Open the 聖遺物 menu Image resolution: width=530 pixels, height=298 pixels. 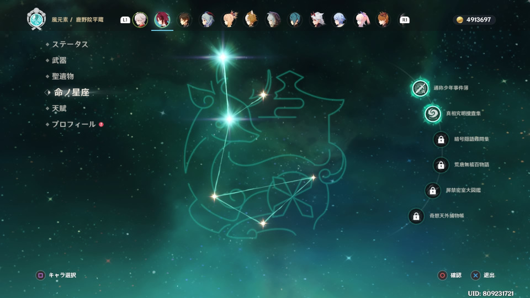pyautogui.click(x=63, y=76)
